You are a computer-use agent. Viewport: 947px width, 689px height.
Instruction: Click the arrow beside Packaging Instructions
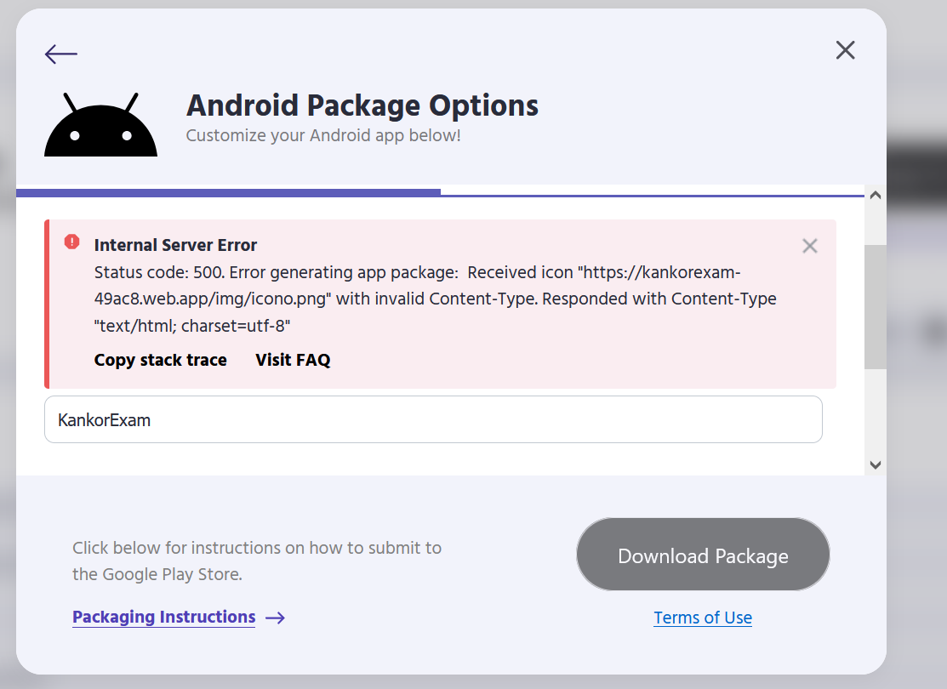coord(276,618)
